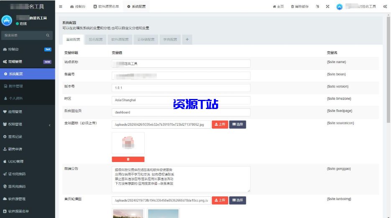Screen dimensions: 391x218
Task: Click 上传 button for 全站图标
Action: click(220, 124)
